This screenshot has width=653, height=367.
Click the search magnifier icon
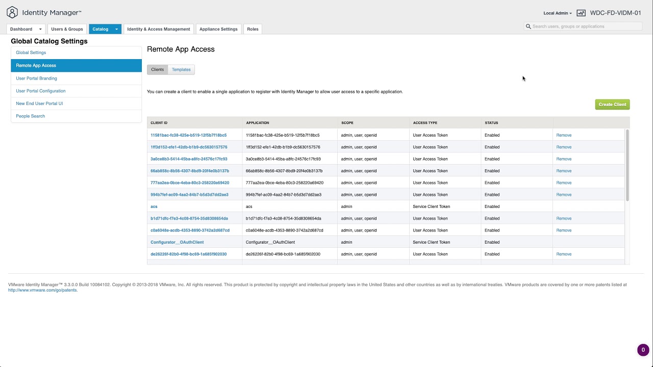click(x=529, y=27)
